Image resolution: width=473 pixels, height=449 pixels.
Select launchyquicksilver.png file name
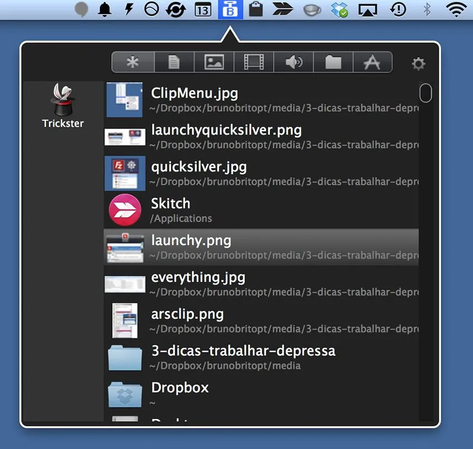pos(226,130)
